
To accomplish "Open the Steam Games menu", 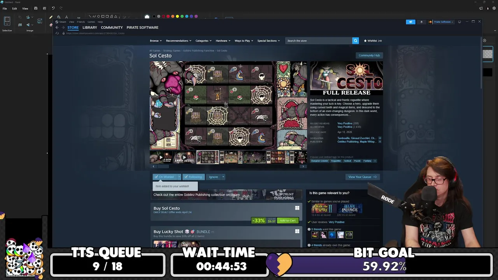I will [x=91, y=22].
